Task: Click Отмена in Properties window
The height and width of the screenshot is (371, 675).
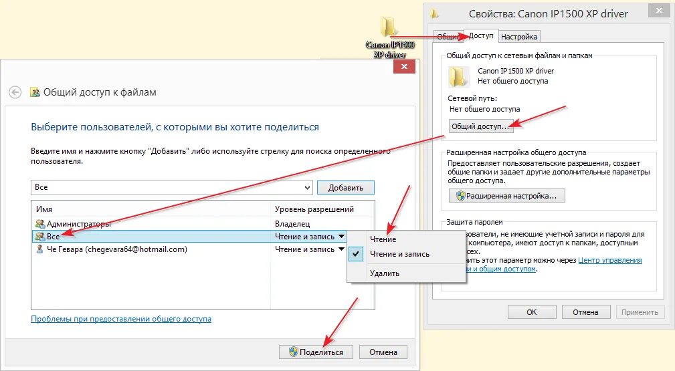Action: 585,312
